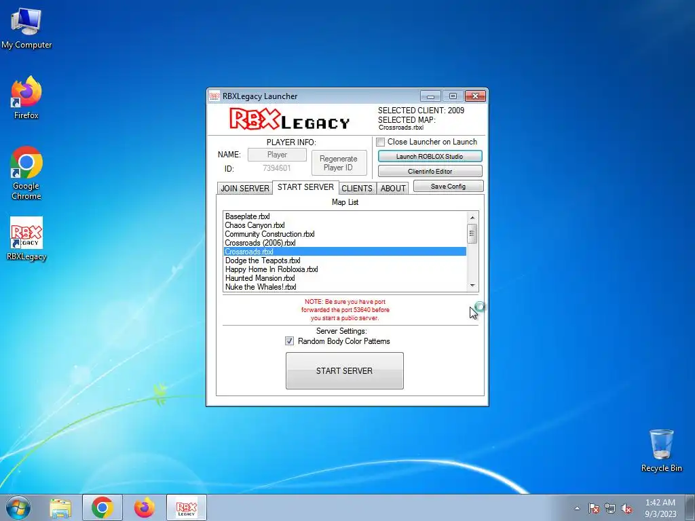This screenshot has width=695, height=521.
Task: Select Baseplate.rbxl in the map list
Action: (345, 216)
